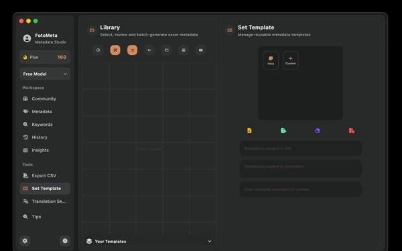The height and width of the screenshot is (251, 402).
Task: Open Export CSV tool
Action: click(45, 175)
